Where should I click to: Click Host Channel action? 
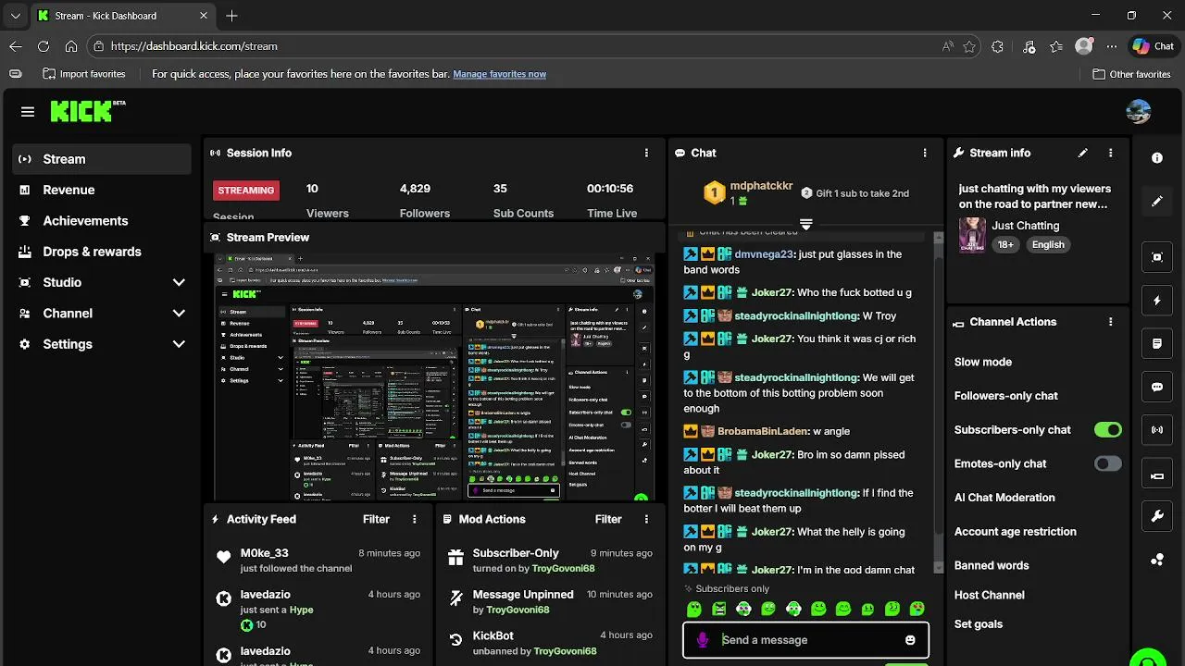pyautogui.click(x=990, y=595)
